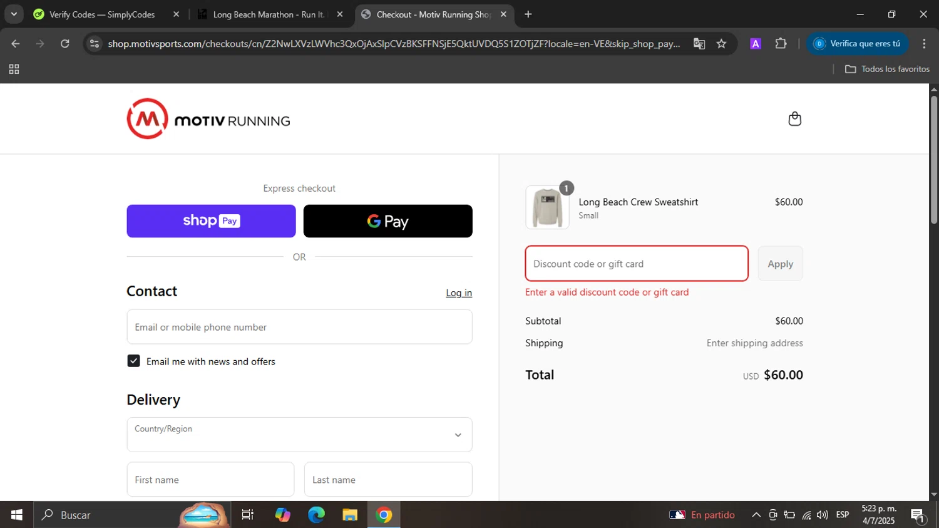Screen dimensions: 939x528
Task: Close the Checkout tab
Action: (503, 14)
